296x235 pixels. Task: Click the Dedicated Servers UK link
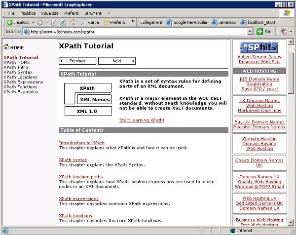[259, 203]
